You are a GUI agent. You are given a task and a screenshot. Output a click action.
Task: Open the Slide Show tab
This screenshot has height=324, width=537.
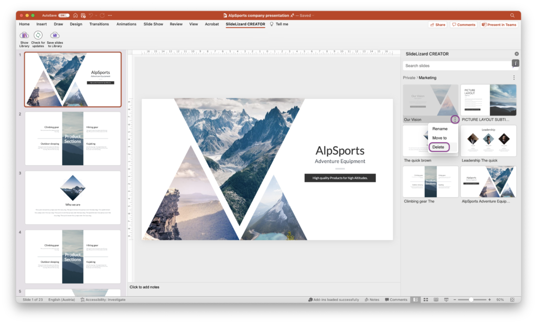pyautogui.click(x=153, y=24)
